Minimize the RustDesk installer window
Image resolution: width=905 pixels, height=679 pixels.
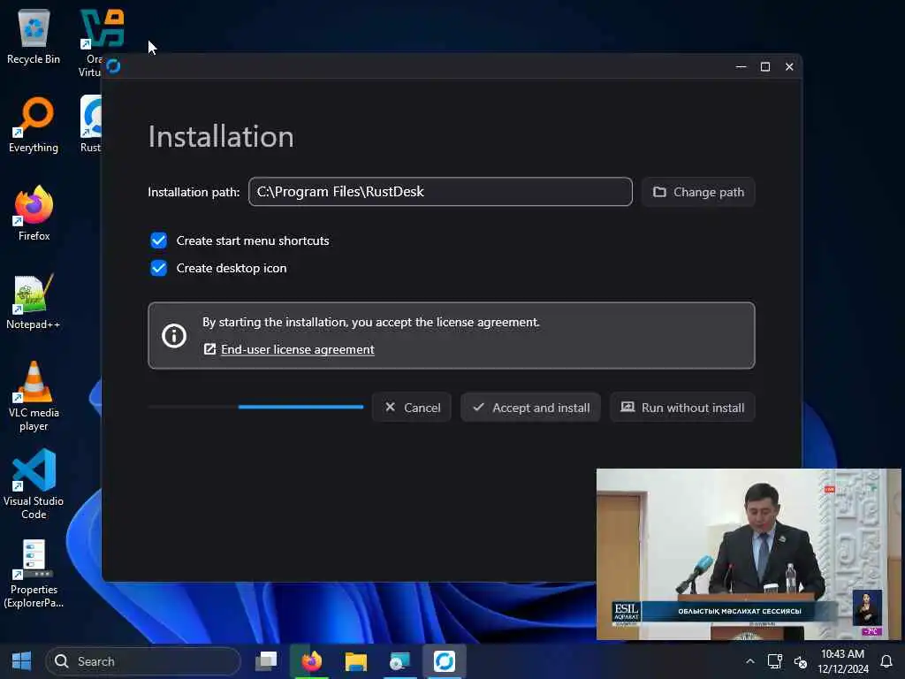click(x=741, y=66)
